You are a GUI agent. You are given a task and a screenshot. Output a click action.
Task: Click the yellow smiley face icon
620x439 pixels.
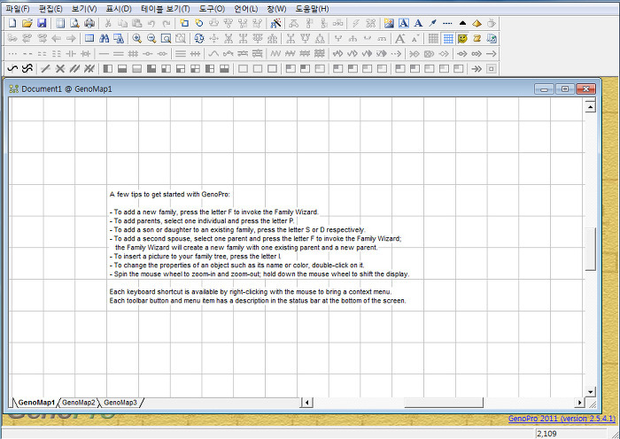[x=462, y=38]
